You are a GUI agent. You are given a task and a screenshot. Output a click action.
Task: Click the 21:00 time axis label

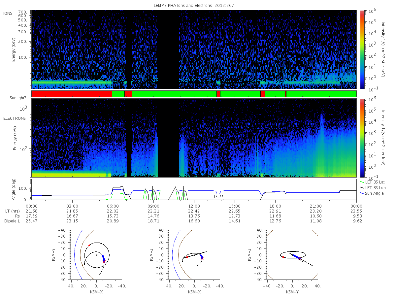click(316, 205)
